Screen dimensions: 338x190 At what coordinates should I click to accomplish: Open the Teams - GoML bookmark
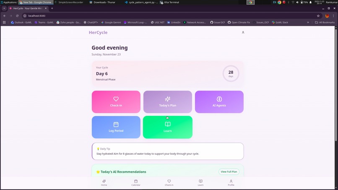(x=44, y=22)
